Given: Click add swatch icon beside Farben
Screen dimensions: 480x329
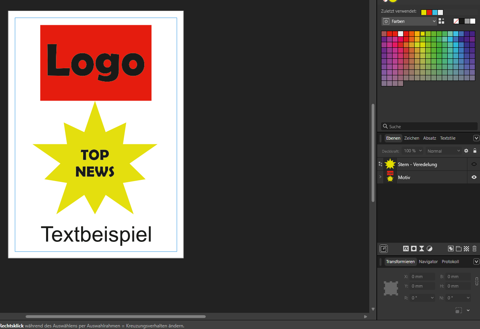Looking at the screenshot, I should [x=441, y=21].
